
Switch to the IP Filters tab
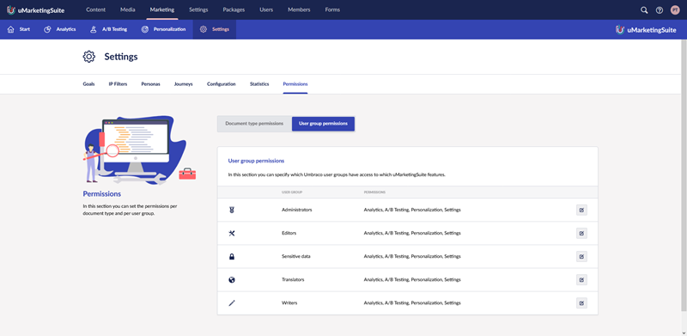click(118, 83)
